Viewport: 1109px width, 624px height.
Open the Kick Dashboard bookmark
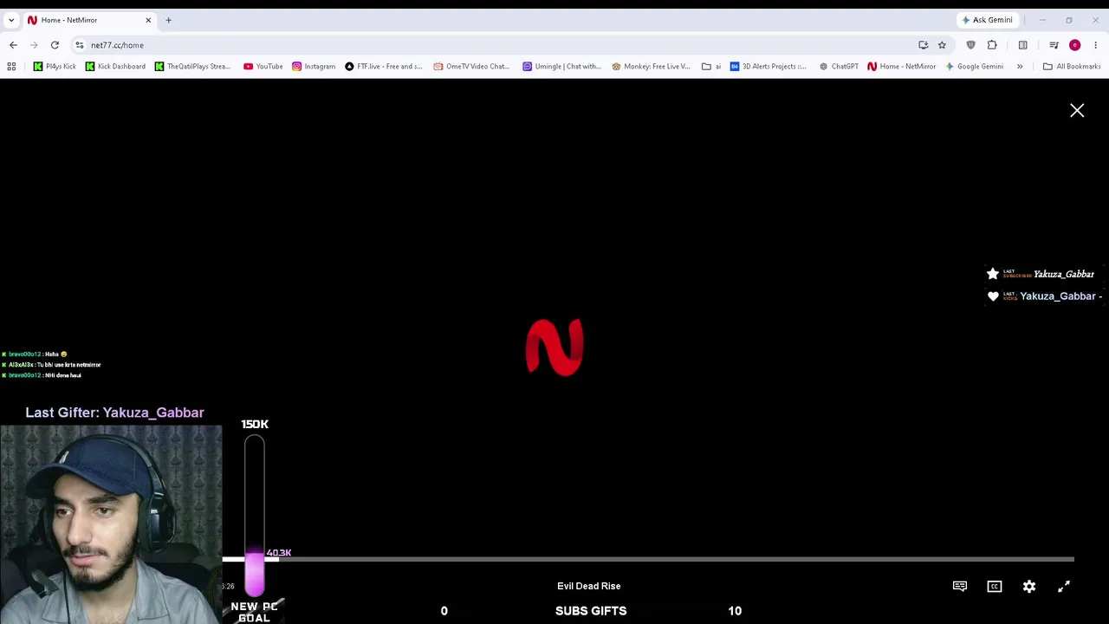115,67
